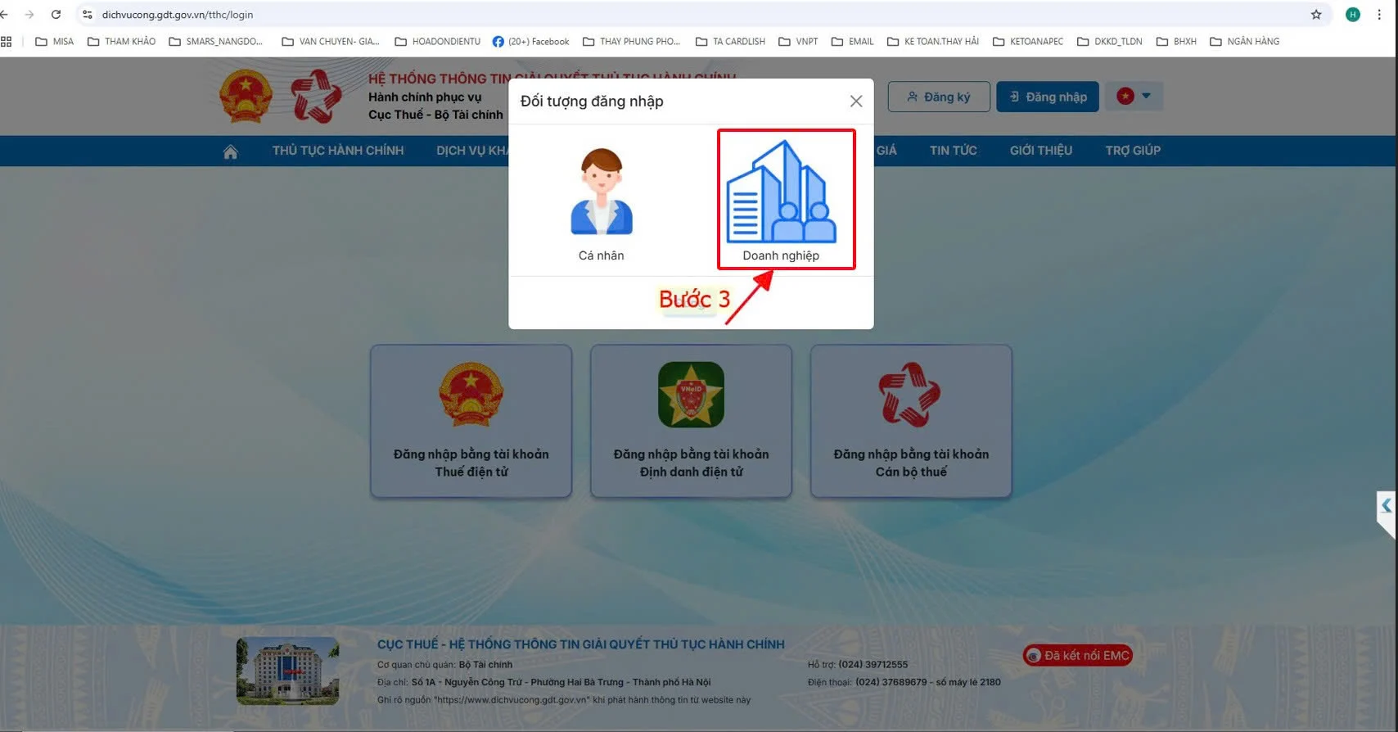
Task: Open the apps grid icon in bookmarks bar
Action: (7, 41)
